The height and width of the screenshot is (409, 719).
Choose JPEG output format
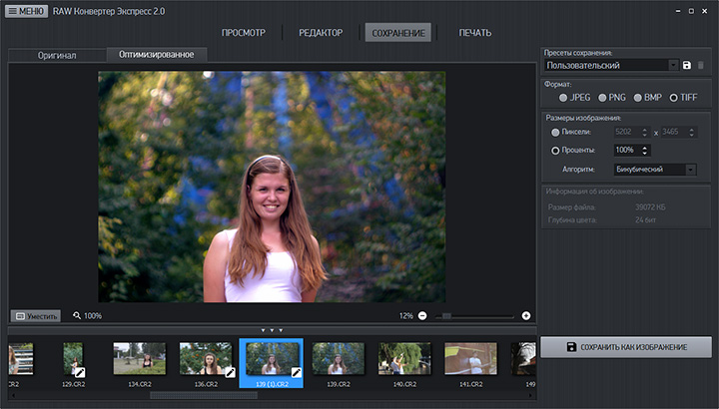coord(574,98)
